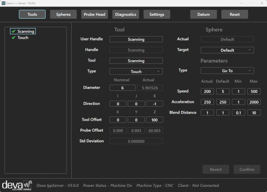Select the Touch tool in the list

point(23,38)
